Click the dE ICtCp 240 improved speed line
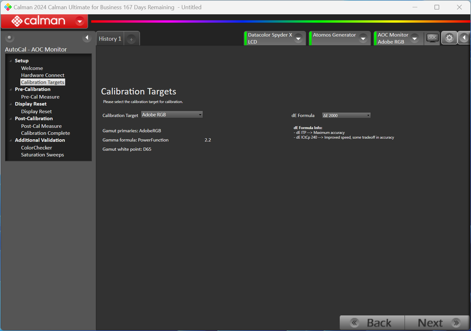Viewport: 471px width, 331px height. pos(344,137)
